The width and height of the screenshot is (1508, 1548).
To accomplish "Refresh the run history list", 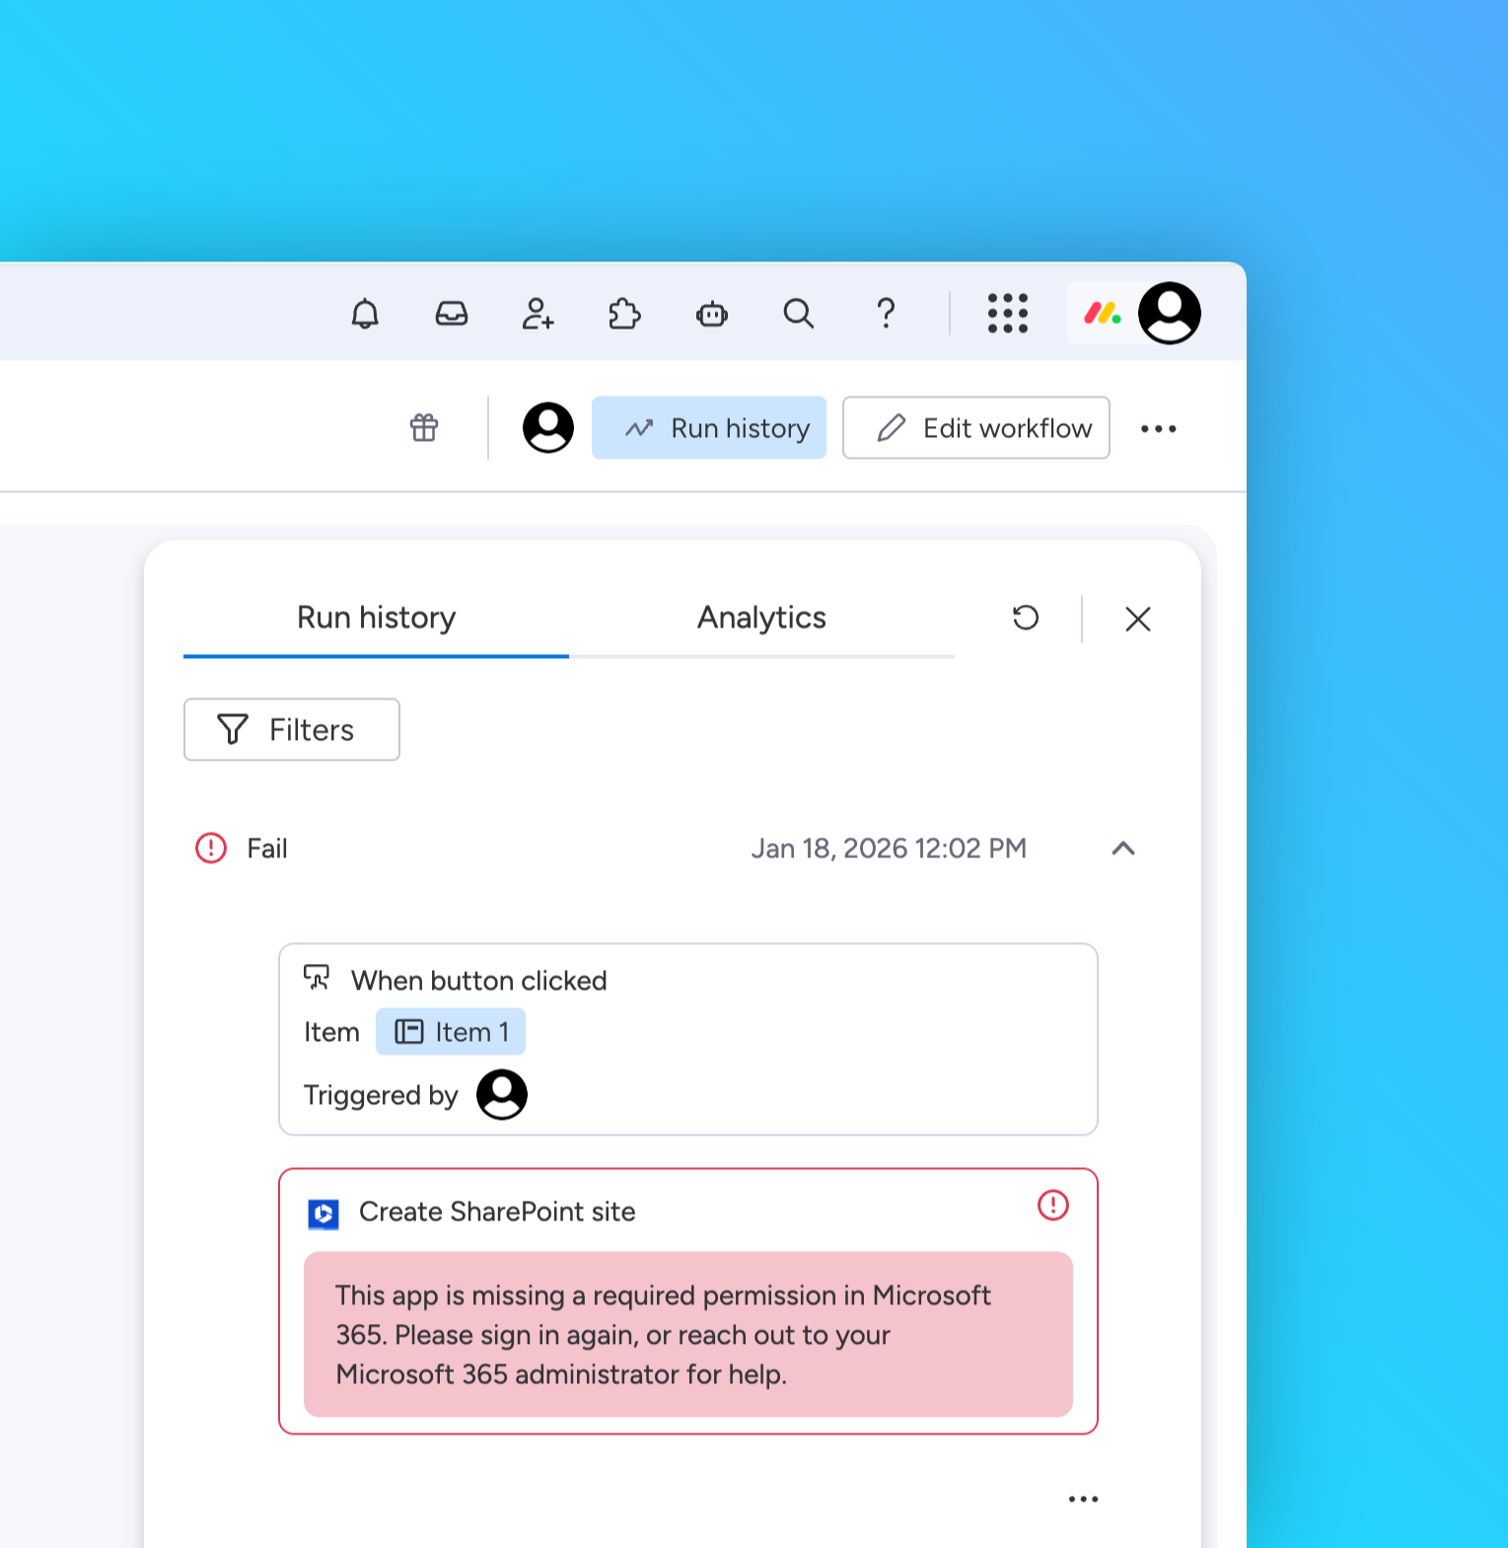I will [x=1026, y=618].
